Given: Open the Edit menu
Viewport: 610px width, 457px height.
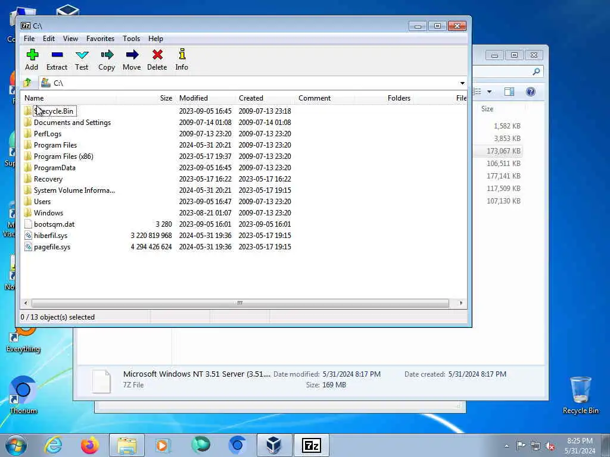Looking at the screenshot, I should [x=49, y=39].
